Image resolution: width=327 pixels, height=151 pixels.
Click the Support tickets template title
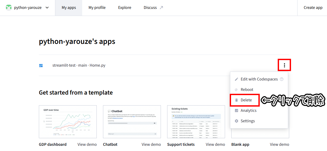click(181, 144)
